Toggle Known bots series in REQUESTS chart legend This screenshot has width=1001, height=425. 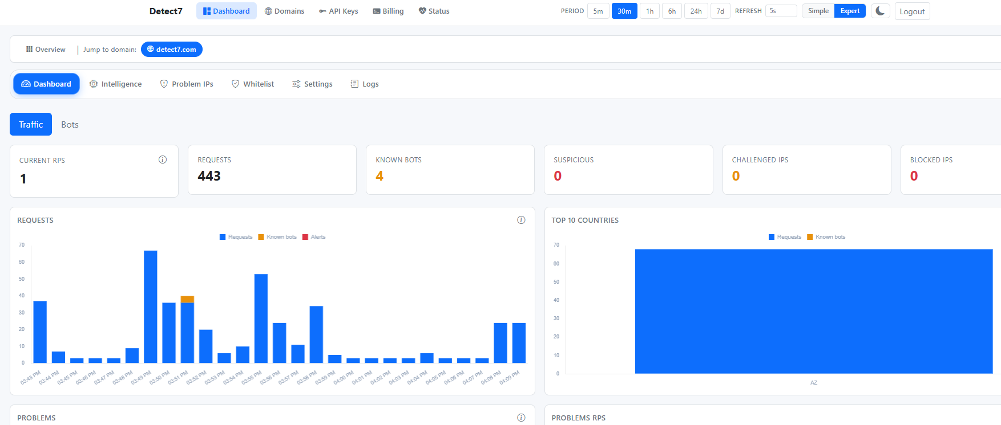click(277, 237)
